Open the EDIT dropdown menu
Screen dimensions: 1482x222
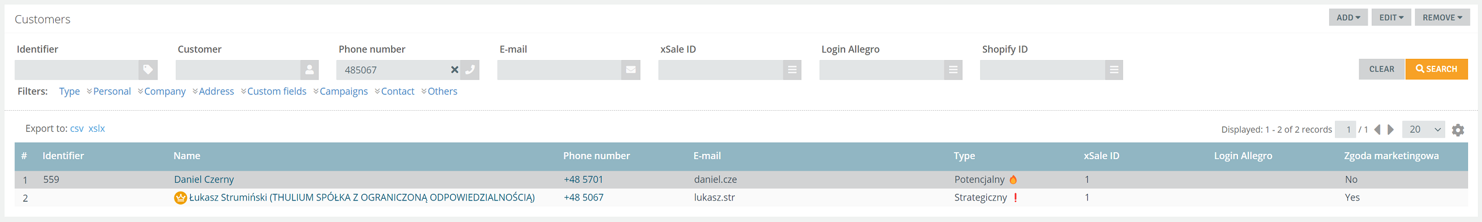pyautogui.click(x=1392, y=17)
